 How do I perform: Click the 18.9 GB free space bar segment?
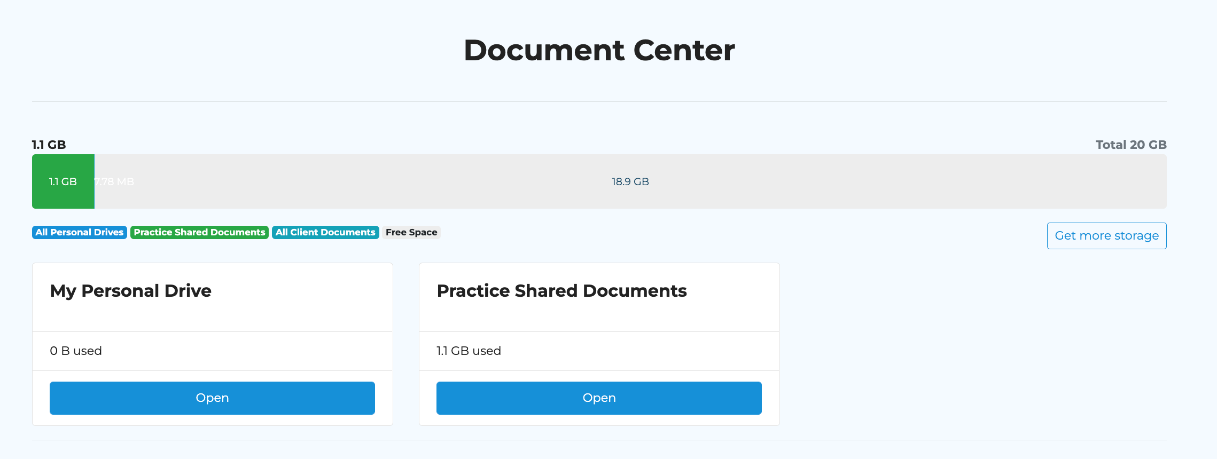point(630,181)
